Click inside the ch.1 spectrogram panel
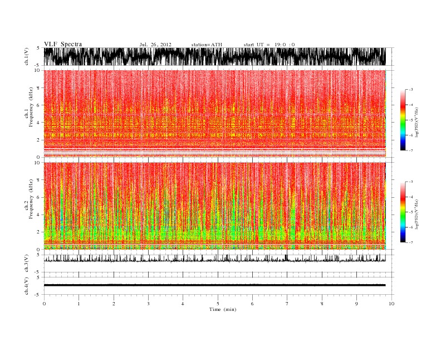The height and width of the screenshot is (341, 441). pos(215,114)
